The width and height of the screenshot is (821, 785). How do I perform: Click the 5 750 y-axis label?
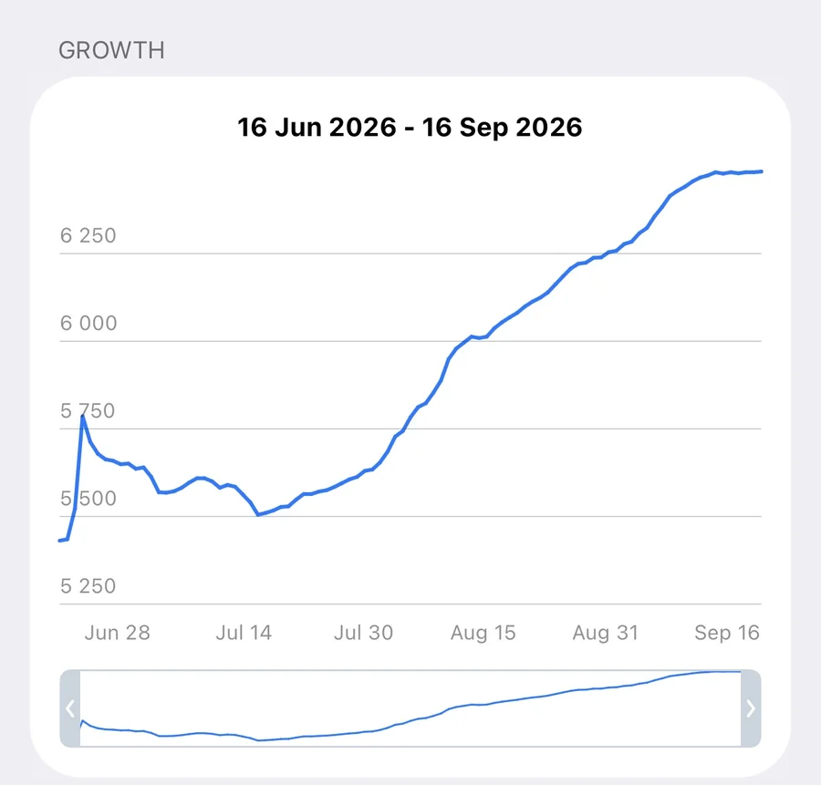pos(88,411)
